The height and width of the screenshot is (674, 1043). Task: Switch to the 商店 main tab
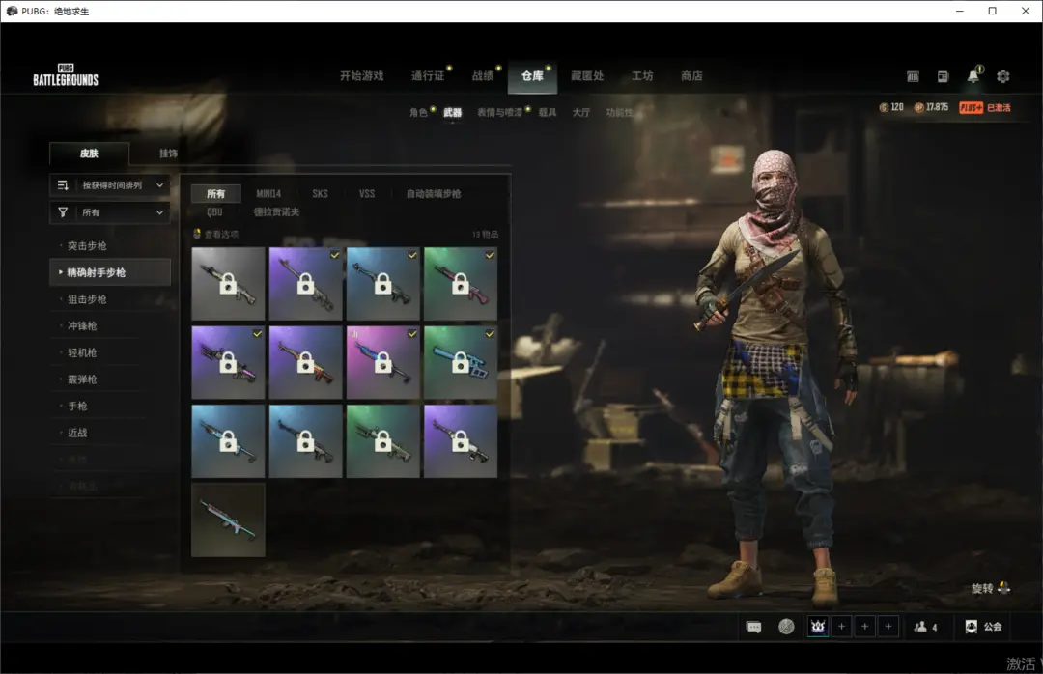[691, 76]
